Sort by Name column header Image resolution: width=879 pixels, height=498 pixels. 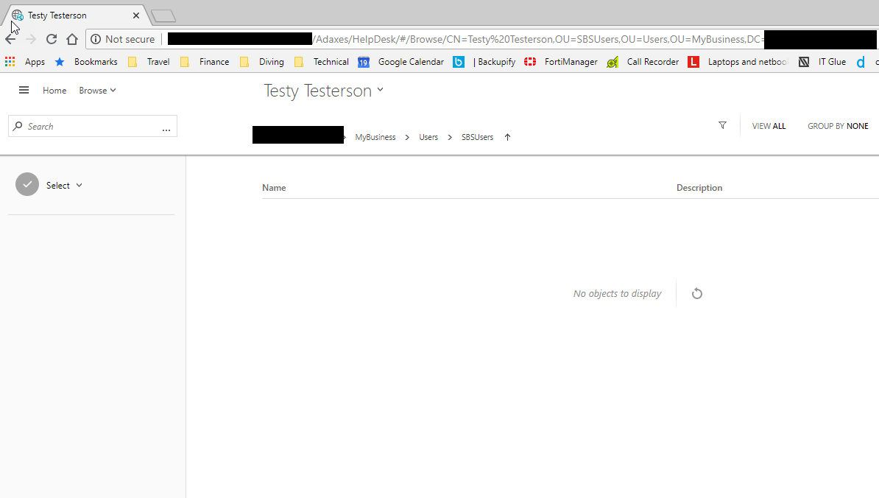pos(274,188)
